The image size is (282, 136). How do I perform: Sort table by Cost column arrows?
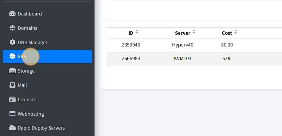[x=236, y=32]
